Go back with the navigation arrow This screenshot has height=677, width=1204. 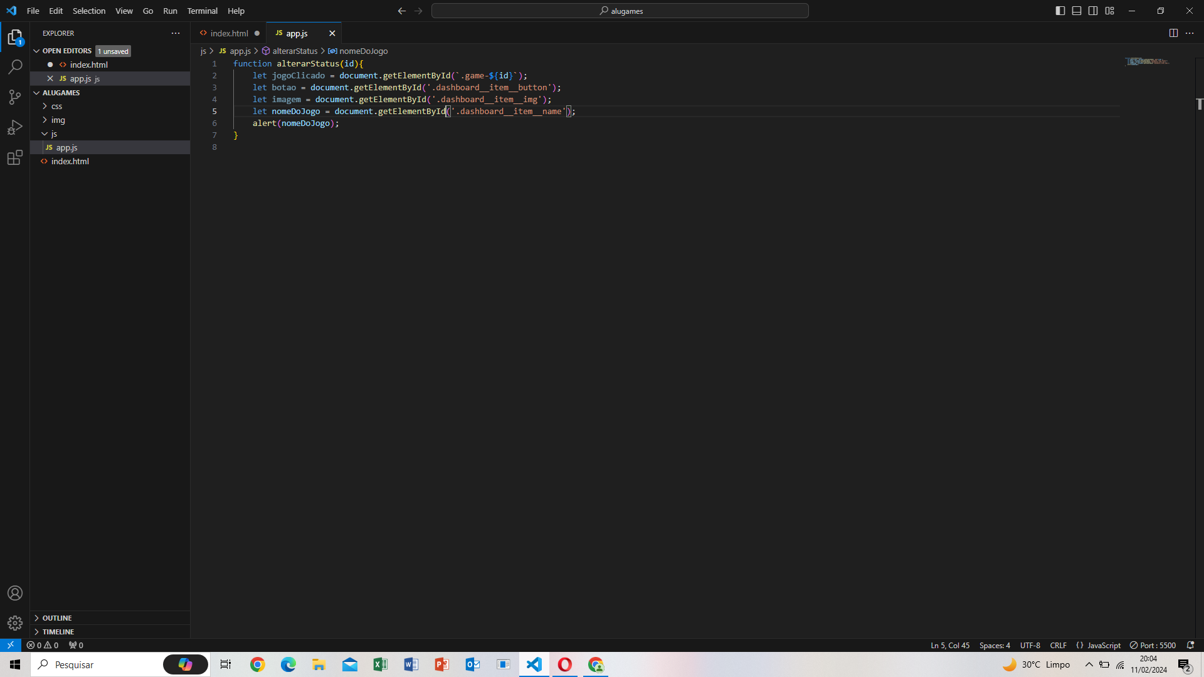click(402, 11)
